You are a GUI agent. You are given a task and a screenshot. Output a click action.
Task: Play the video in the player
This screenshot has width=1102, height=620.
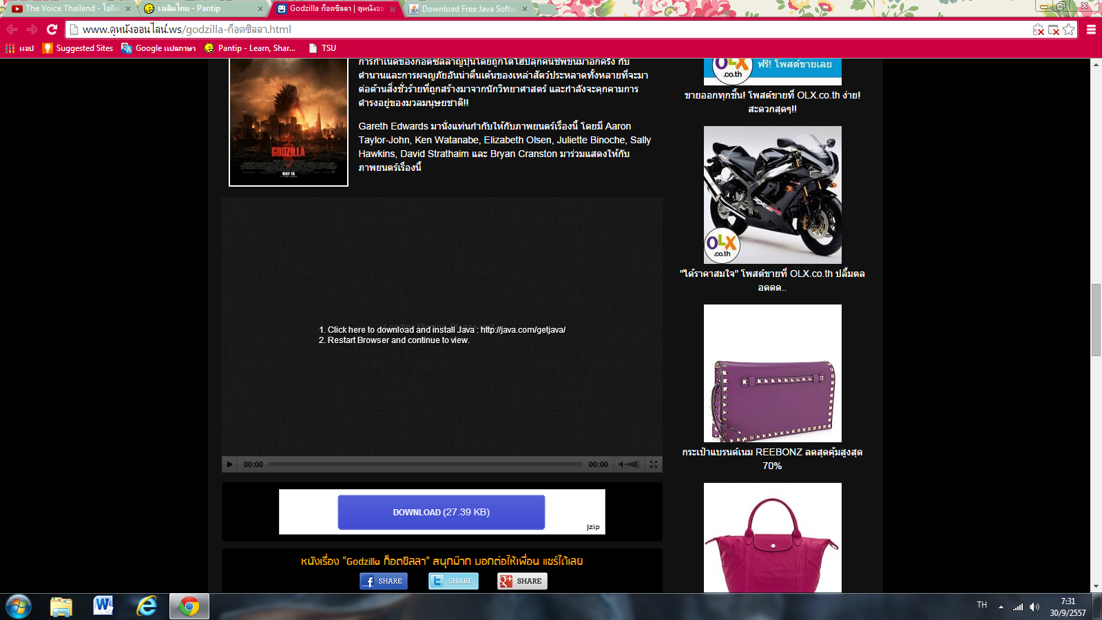(230, 464)
